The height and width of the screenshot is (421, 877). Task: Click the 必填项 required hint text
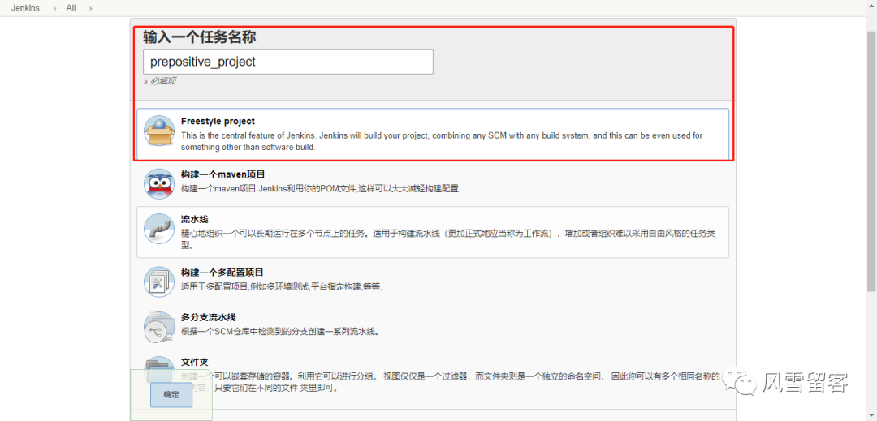click(x=161, y=81)
